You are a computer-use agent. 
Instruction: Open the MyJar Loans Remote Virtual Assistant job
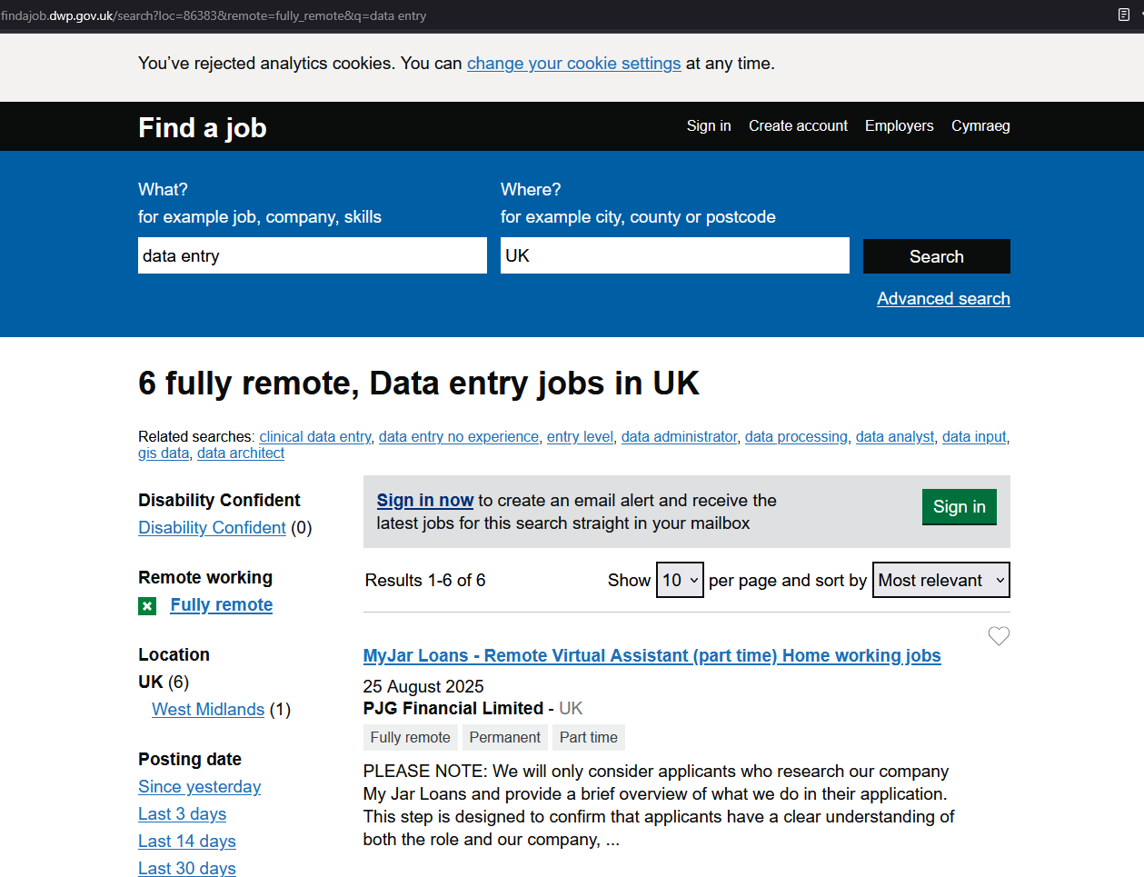pyautogui.click(x=652, y=656)
